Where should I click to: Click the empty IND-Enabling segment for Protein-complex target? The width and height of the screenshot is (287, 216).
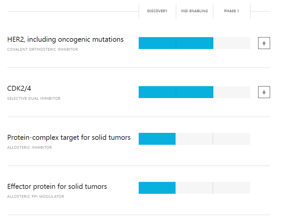[194, 139]
